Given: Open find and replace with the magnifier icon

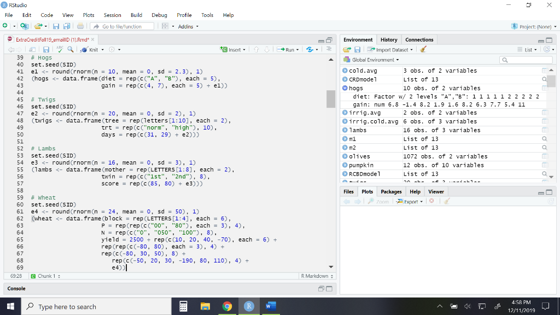Looking at the screenshot, I should 69,49.
